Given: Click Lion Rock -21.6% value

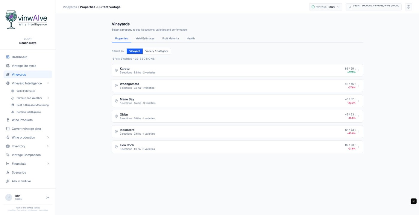Looking at the screenshot, I should click(x=352, y=149).
